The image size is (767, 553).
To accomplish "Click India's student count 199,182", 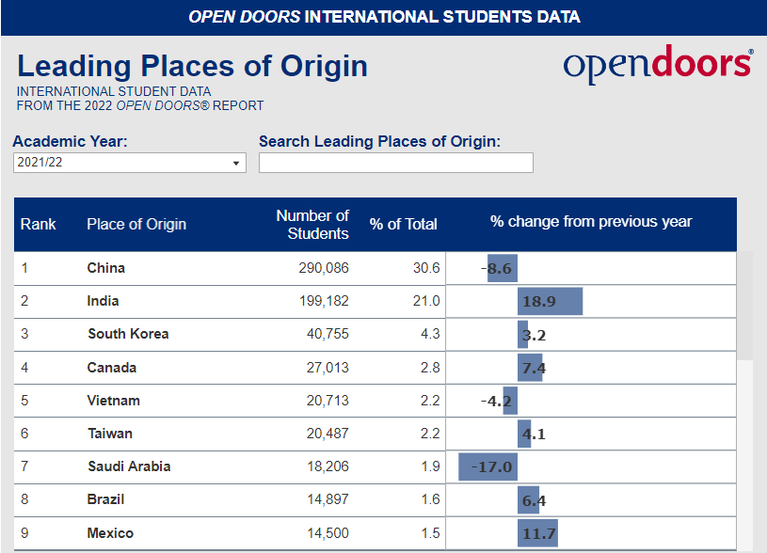I will (324, 301).
